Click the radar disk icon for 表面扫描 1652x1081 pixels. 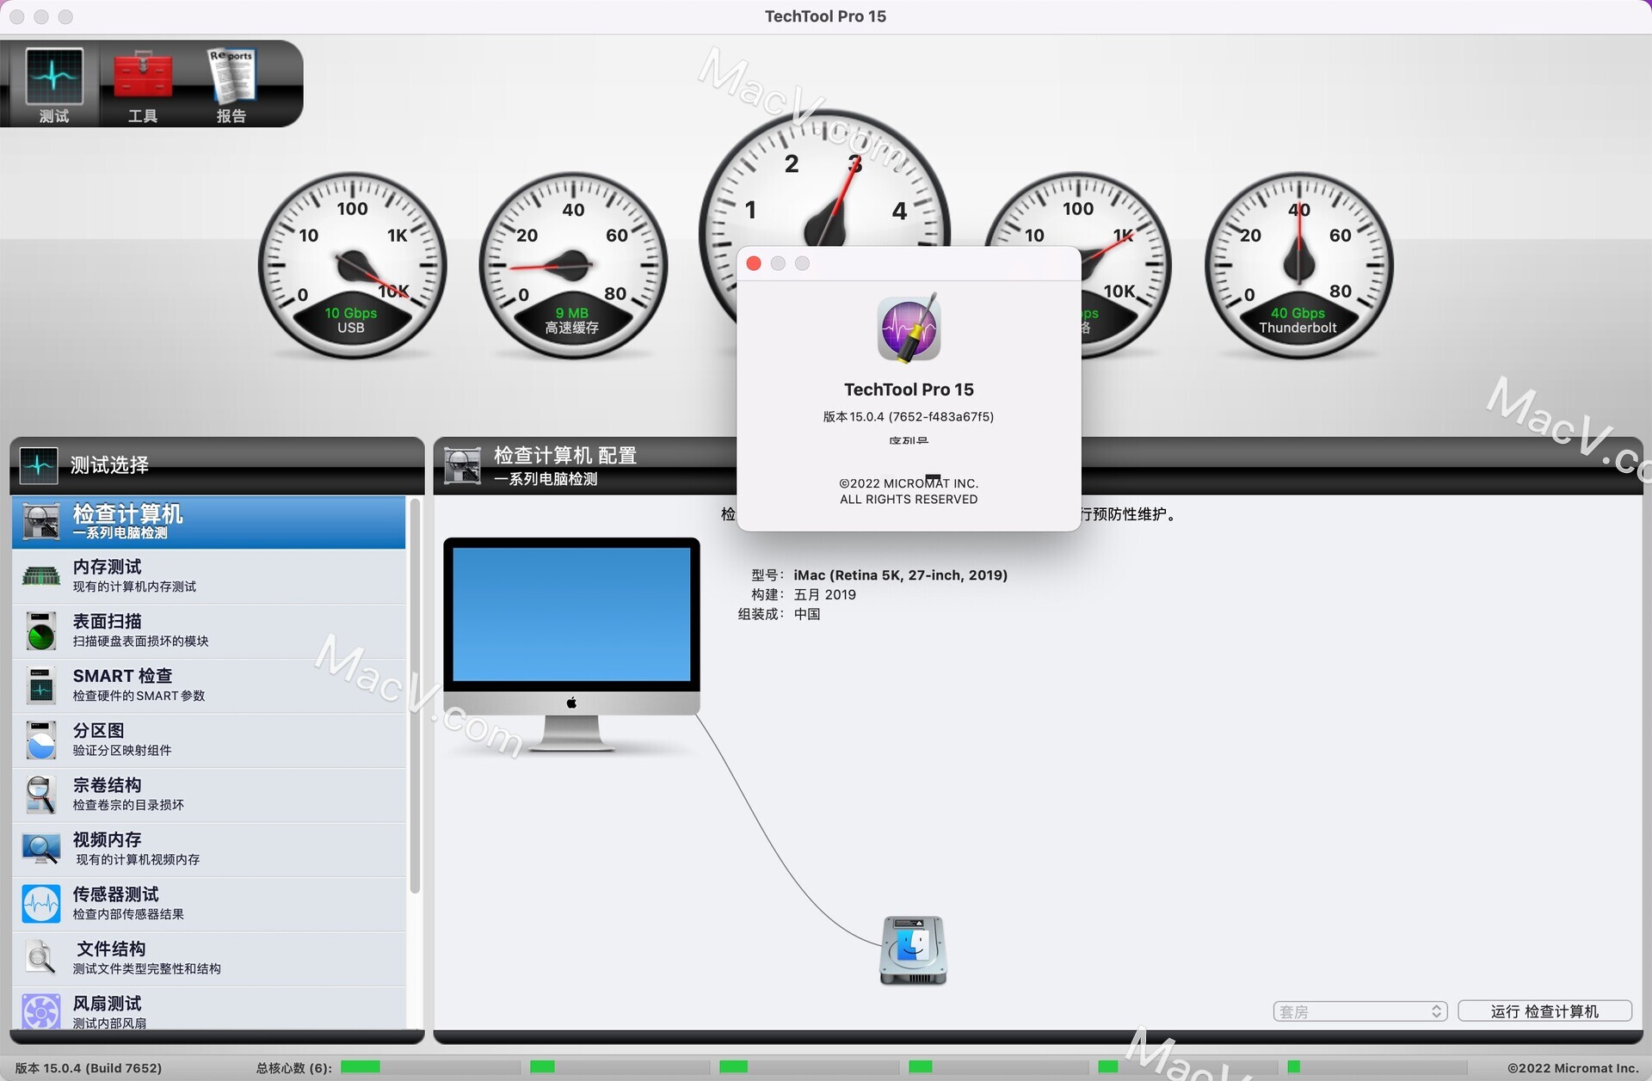pyautogui.click(x=40, y=631)
